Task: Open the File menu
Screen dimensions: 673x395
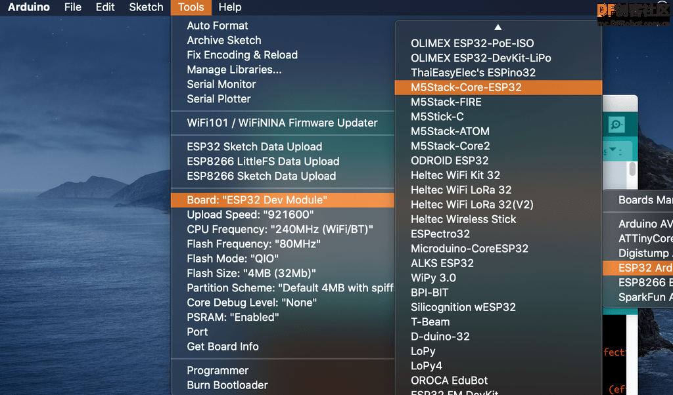Action: click(72, 7)
